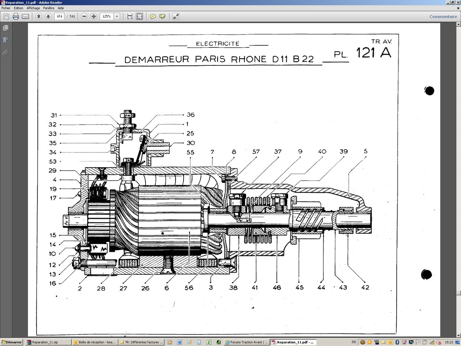
Task: Click the vertical scrollbar thumb
Action: click(458, 293)
